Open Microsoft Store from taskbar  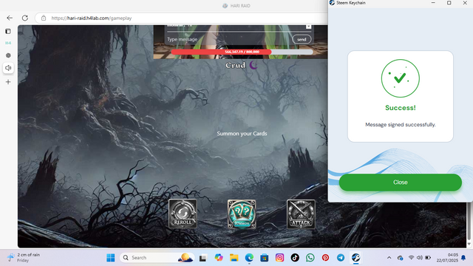[x=265, y=258]
